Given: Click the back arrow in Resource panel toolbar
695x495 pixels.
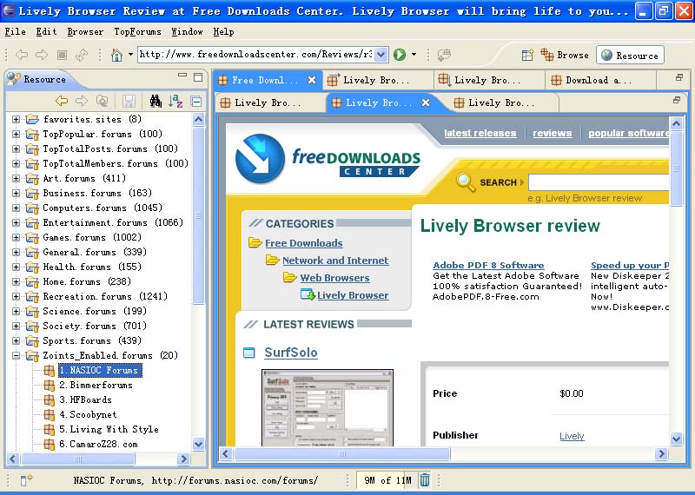Looking at the screenshot, I should click(61, 101).
